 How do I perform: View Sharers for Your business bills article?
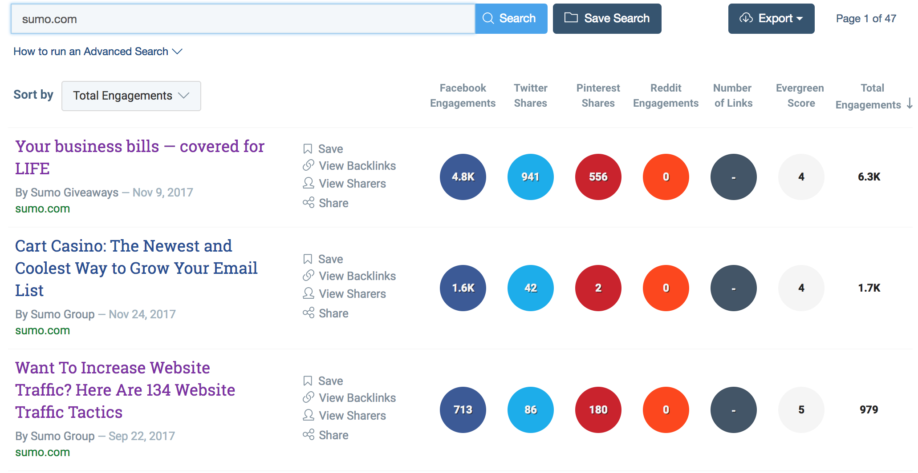point(344,184)
